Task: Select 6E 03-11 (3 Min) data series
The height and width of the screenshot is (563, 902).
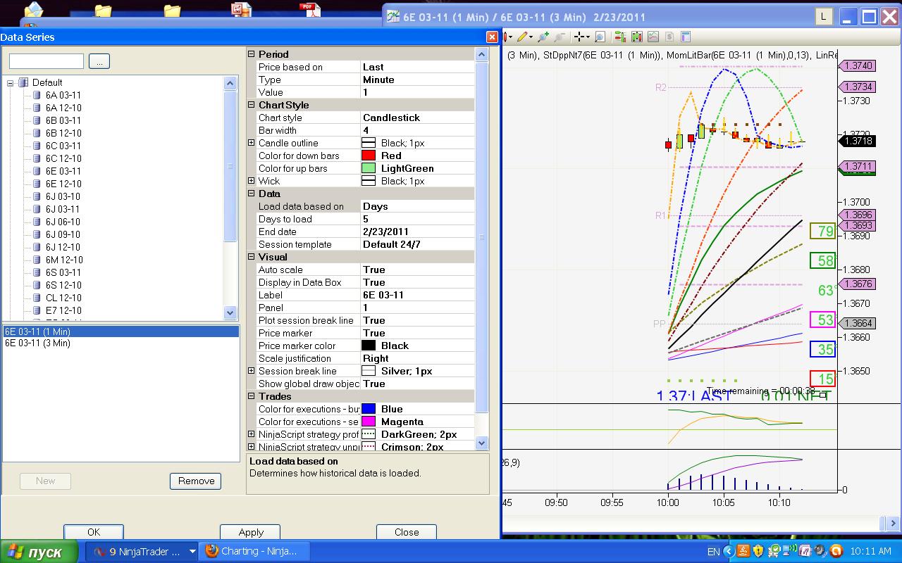Action: [37, 343]
